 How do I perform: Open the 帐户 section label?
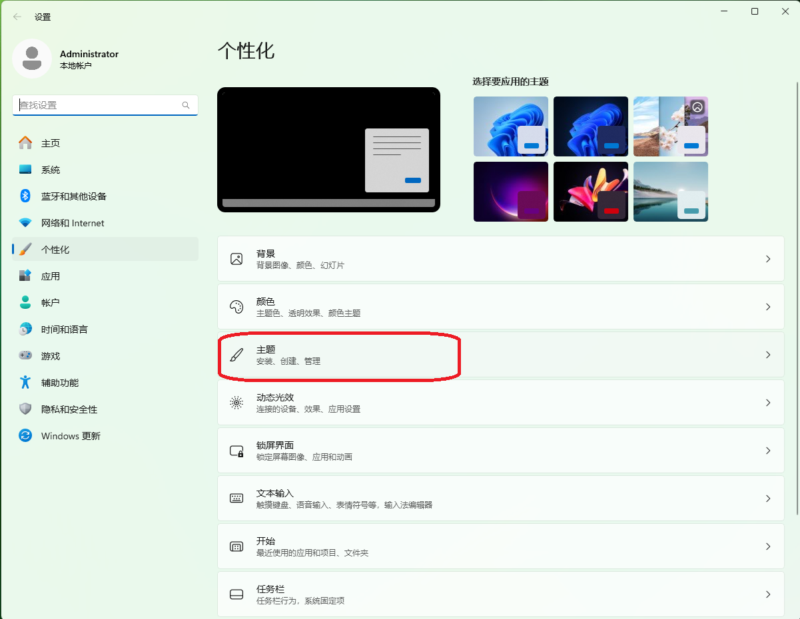tap(51, 303)
